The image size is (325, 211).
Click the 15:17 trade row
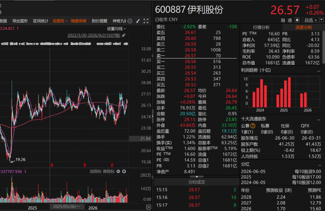pyautogui.click(x=197, y=205)
